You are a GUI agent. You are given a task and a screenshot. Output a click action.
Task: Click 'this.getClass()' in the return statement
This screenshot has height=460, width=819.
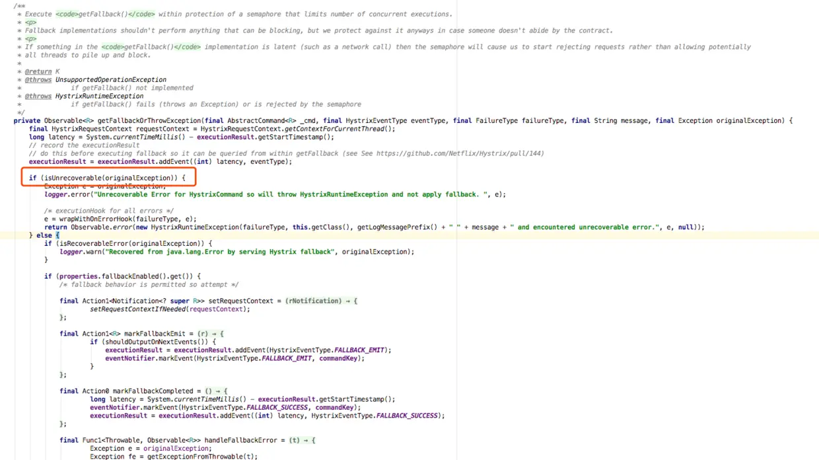pyautogui.click(x=323, y=227)
